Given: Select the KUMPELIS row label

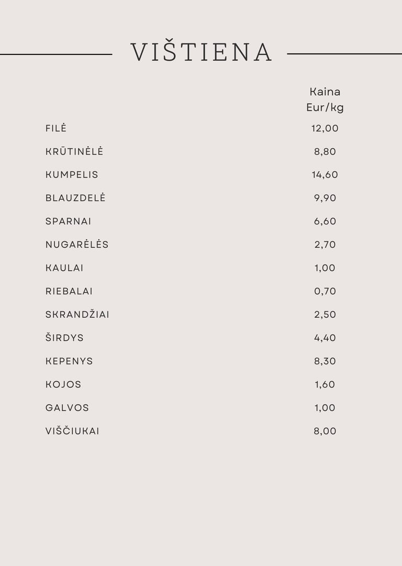Looking at the screenshot, I should 72,175.
